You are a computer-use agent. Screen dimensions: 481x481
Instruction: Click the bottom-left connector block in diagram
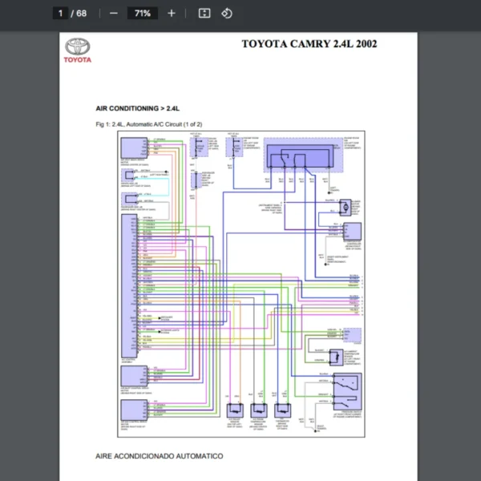133,410
